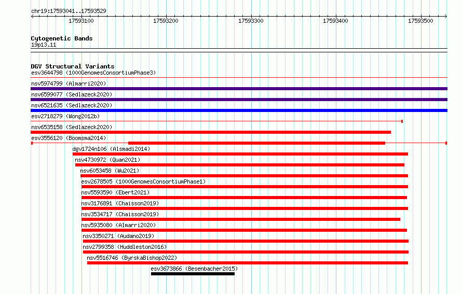Click ruler position 17593400
The image size is (462, 294).
[x=335, y=21]
